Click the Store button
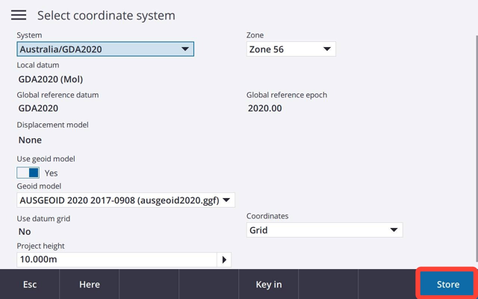This screenshot has width=478, height=299. (x=448, y=284)
